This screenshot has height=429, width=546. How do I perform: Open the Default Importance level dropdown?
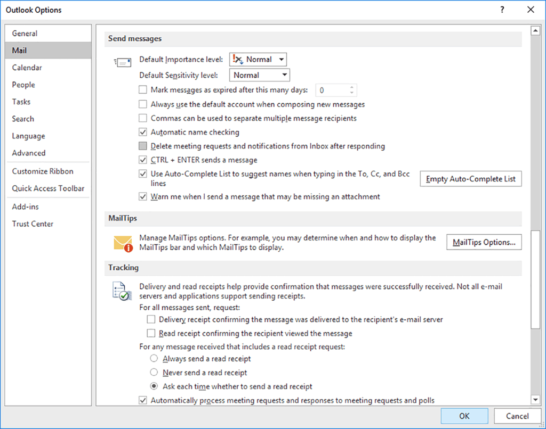pyautogui.click(x=282, y=59)
